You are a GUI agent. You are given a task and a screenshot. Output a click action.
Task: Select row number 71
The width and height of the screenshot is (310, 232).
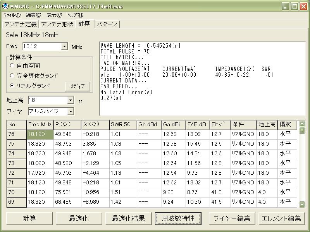coord(17,183)
